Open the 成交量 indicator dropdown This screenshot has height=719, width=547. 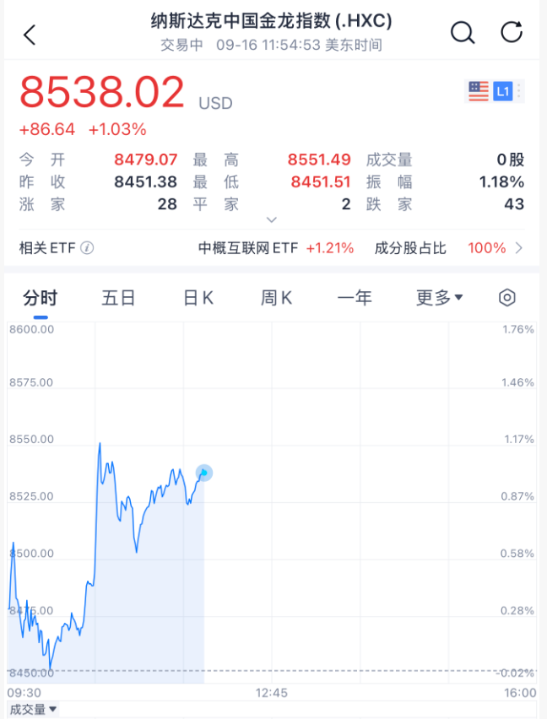point(33,710)
